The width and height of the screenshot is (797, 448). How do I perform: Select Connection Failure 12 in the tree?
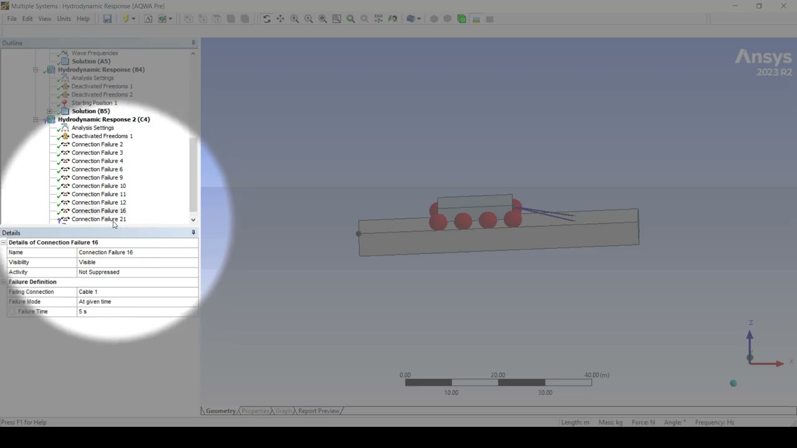98,202
